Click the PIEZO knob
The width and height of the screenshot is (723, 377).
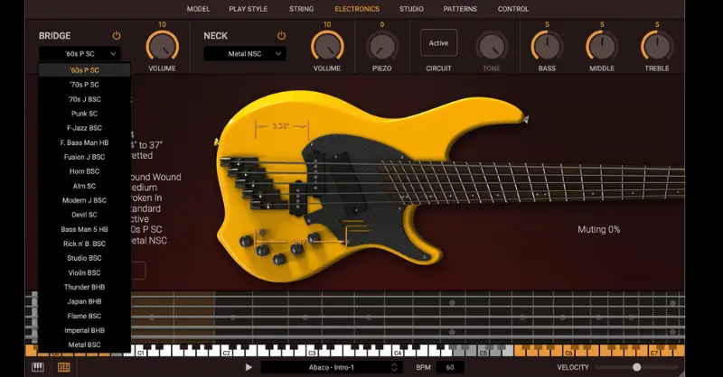382,46
